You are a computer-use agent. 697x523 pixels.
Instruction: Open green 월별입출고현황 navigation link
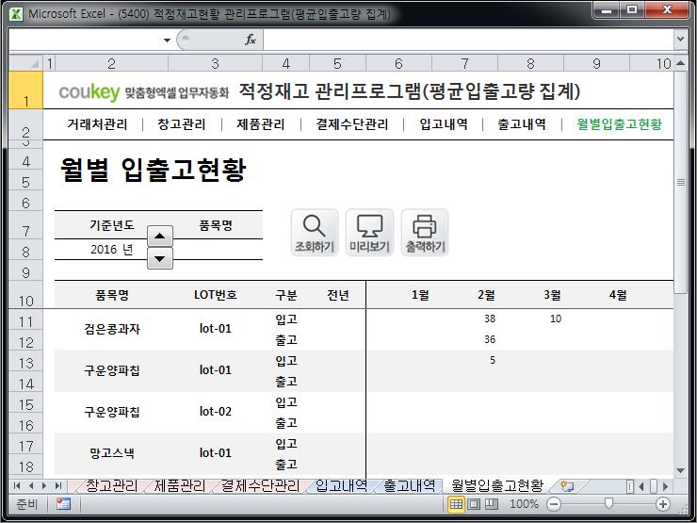pos(619,124)
